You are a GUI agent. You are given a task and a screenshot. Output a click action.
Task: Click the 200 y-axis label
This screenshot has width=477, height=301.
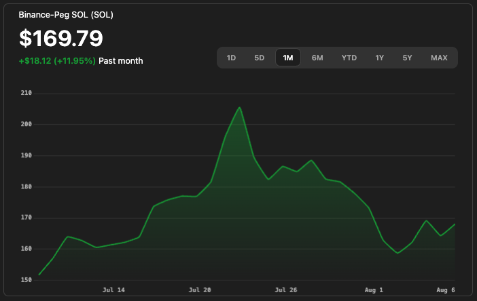click(x=26, y=124)
